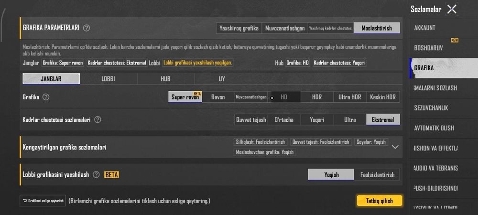
Task: Open the AVTOMATIK OLISH settings section
Action: pos(444,128)
